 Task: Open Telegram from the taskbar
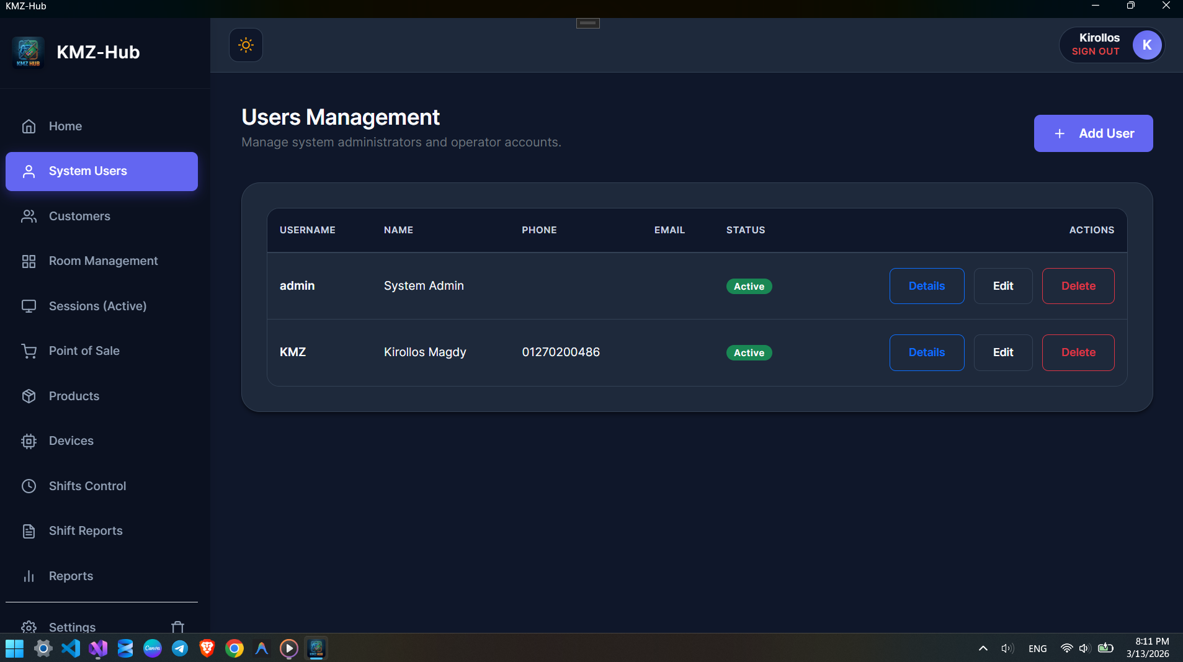pos(179,648)
